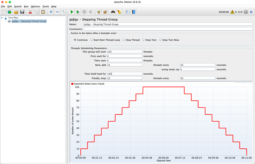This screenshot has width=255, height=164.
Task: Open the Search menu
Action: [18, 7]
